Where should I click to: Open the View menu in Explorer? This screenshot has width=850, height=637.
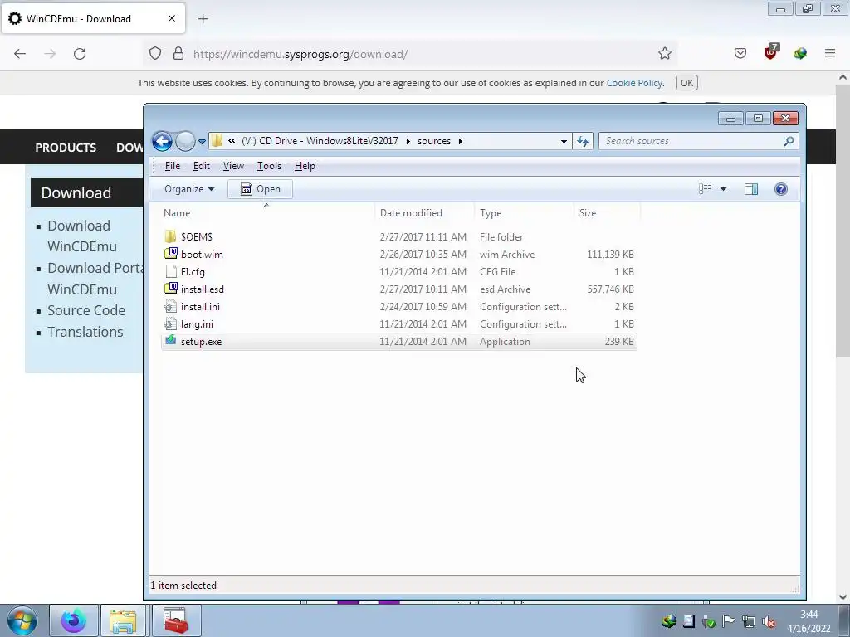click(233, 166)
